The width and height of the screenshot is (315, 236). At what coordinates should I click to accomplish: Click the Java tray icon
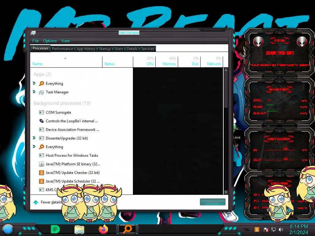point(257,229)
